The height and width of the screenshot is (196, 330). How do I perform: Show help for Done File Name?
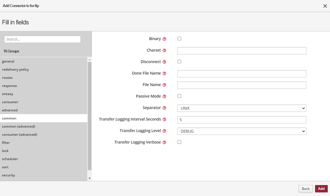click(x=165, y=73)
